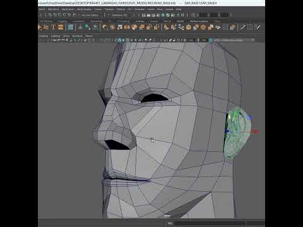
Task: Open the viewport Shading menu
Action: [x=44, y=36]
